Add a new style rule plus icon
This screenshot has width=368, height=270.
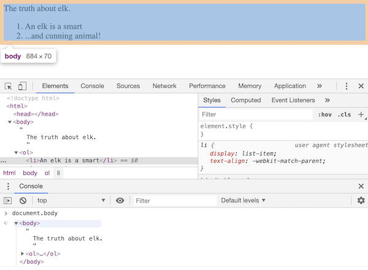[x=361, y=114]
